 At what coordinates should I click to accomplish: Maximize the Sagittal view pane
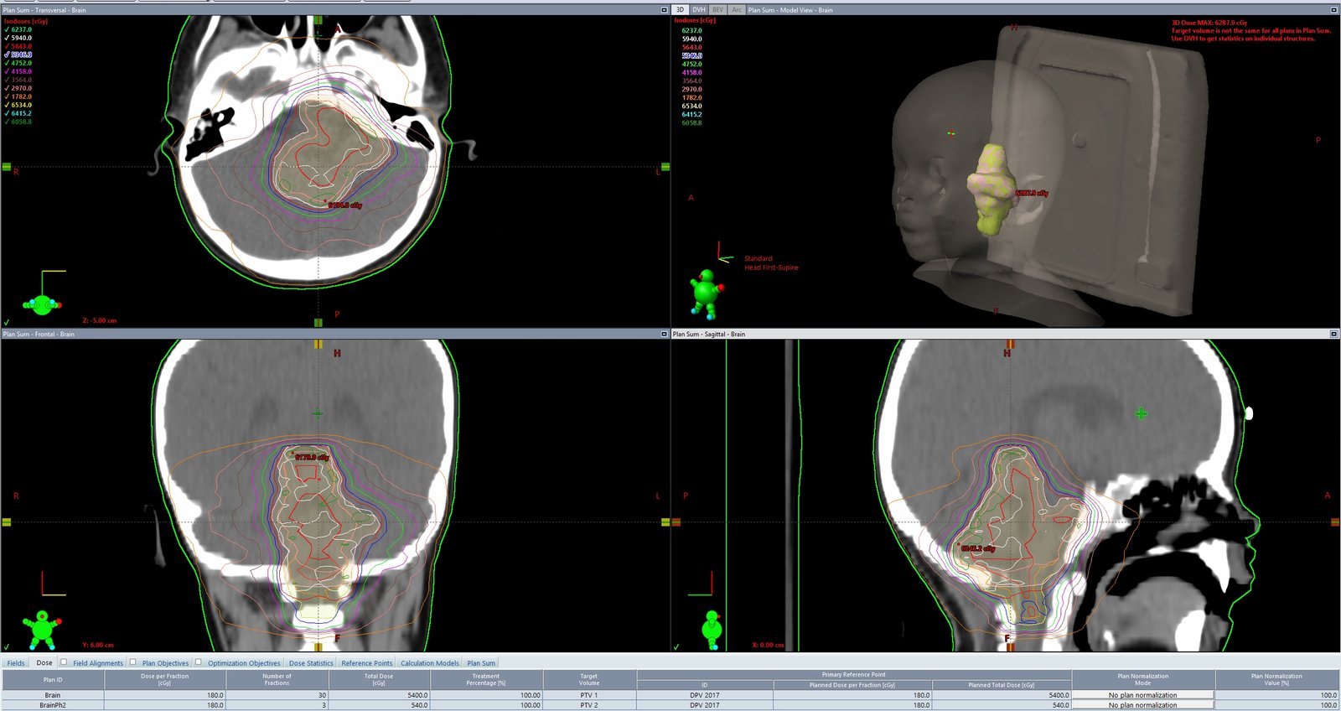1333,334
